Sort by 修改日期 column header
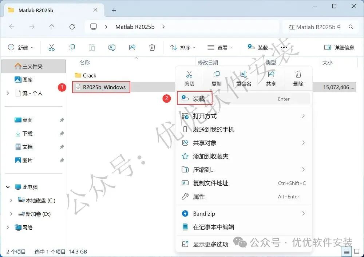The image size is (364, 257). tap(208, 63)
